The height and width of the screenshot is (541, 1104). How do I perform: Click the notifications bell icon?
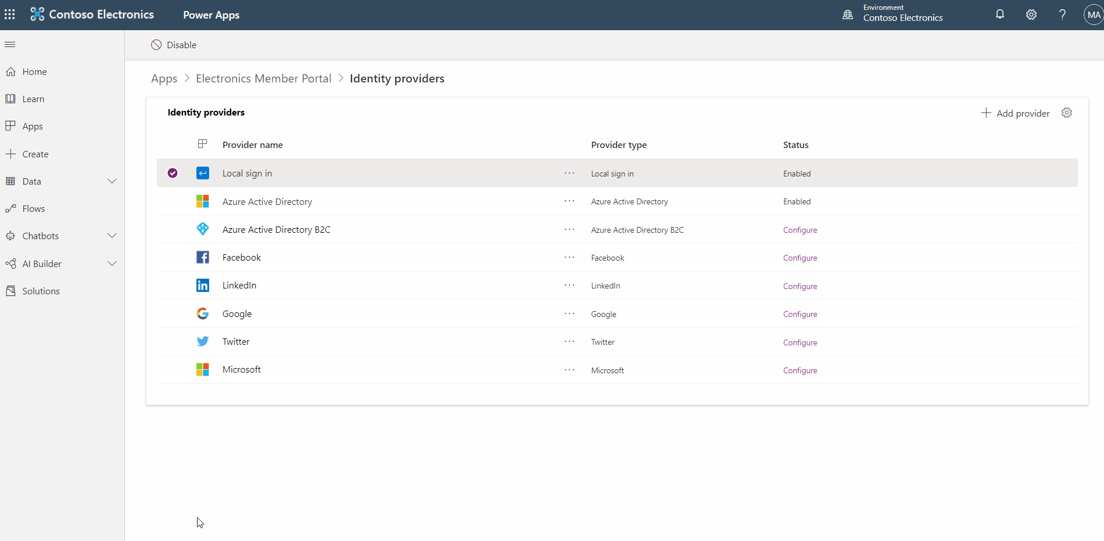999,15
